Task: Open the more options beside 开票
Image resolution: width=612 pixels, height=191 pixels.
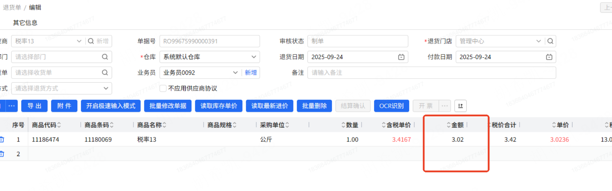Action: tap(444, 106)
